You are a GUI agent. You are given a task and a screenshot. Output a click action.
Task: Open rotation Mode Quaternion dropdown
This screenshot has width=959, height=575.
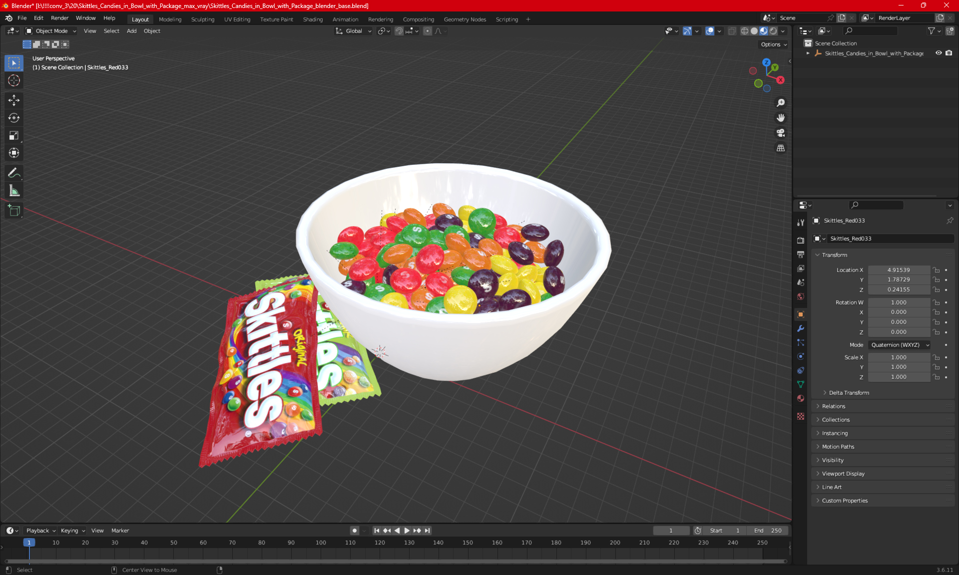pyautogui.click(x=899, y=345)
